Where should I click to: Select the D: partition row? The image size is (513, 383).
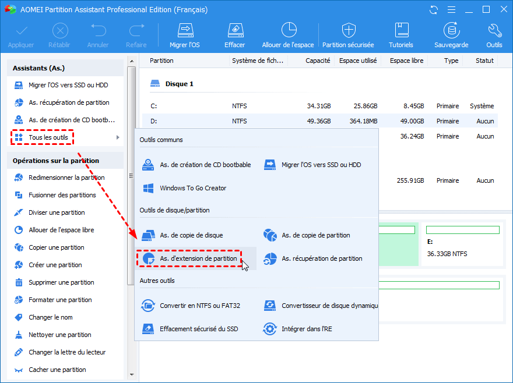(x=320, y=121)
